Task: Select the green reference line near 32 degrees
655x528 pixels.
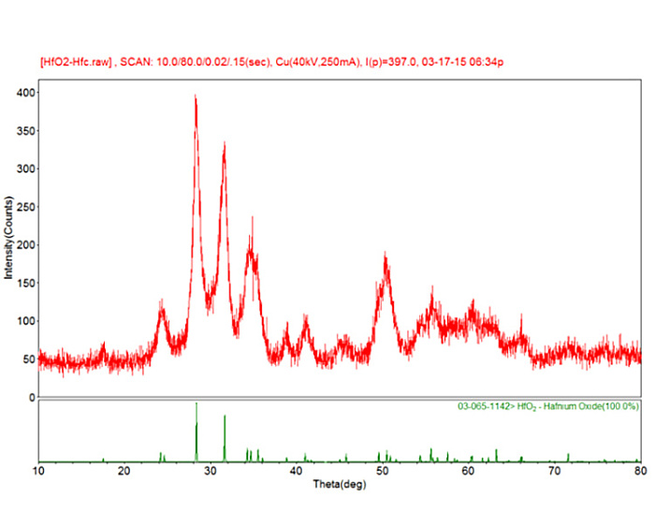Action: tap(226, 437)
